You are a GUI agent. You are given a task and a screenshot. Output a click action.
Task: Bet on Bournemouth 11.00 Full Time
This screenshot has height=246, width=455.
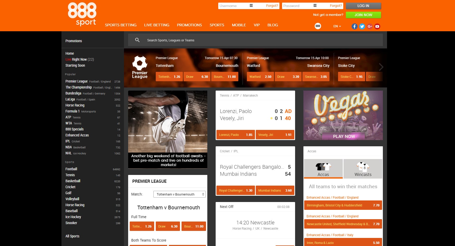pos(194,226)
